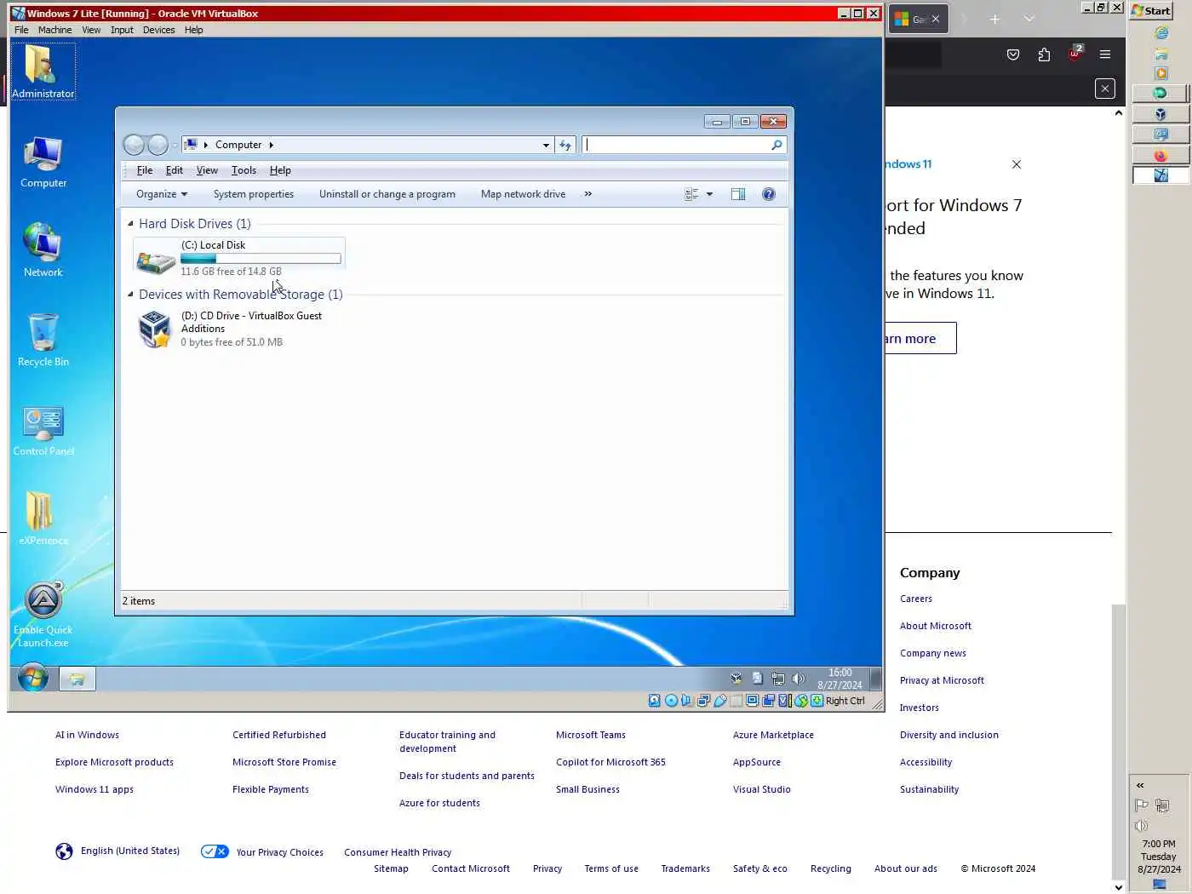This screenshot has height=894, width=1192.
Task: Open the Administrator folder on the guest desktop
Action: coord(43,72)
